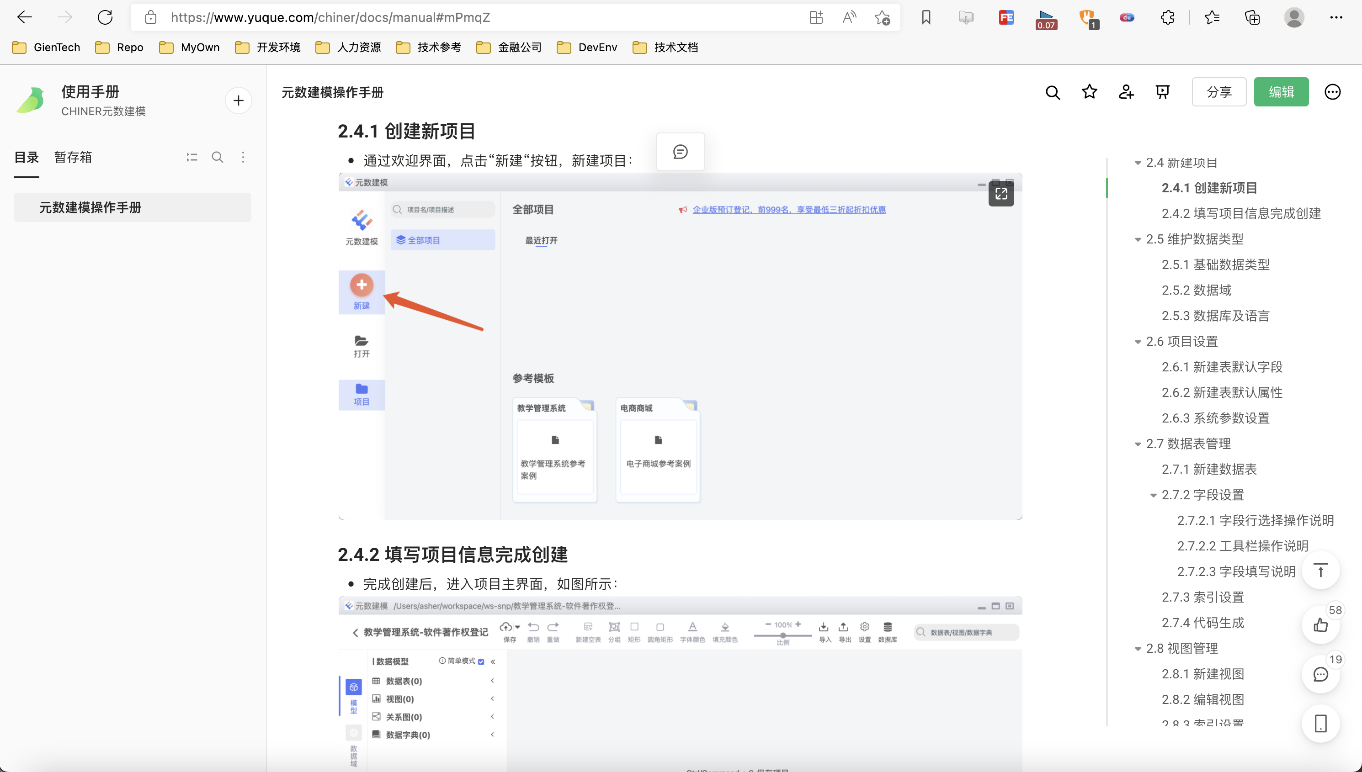Image resolution: width=1362 pixels, height=772 pixels.
Task: Jump to 2.5.2 数据域 in outline
Action: point(1196,291)
